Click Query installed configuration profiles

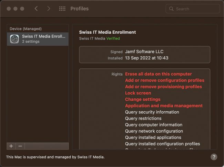pyautogui.click(x=163, y=144)
